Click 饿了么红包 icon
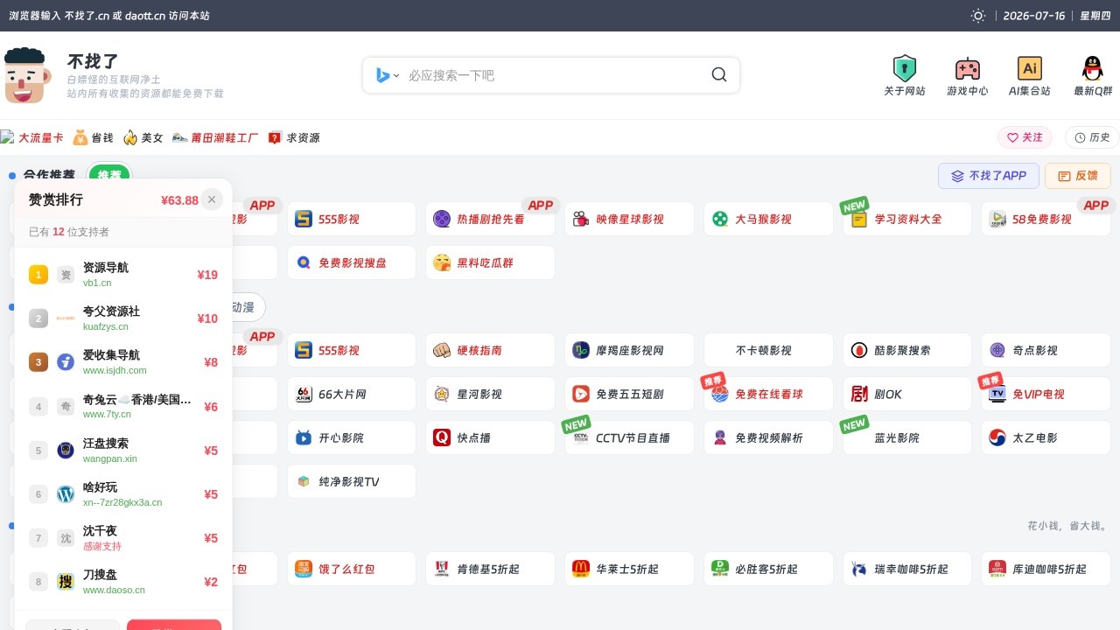This screenshot has width=1120, height=630. (304, 569)
